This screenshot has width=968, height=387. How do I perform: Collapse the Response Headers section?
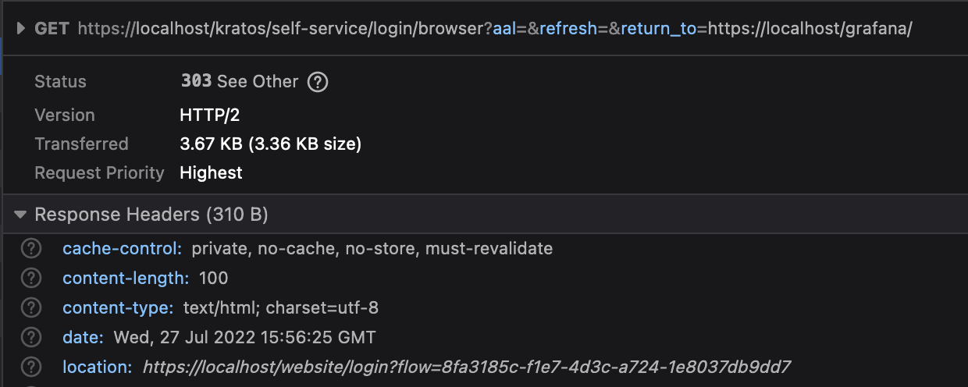[20, 215]
